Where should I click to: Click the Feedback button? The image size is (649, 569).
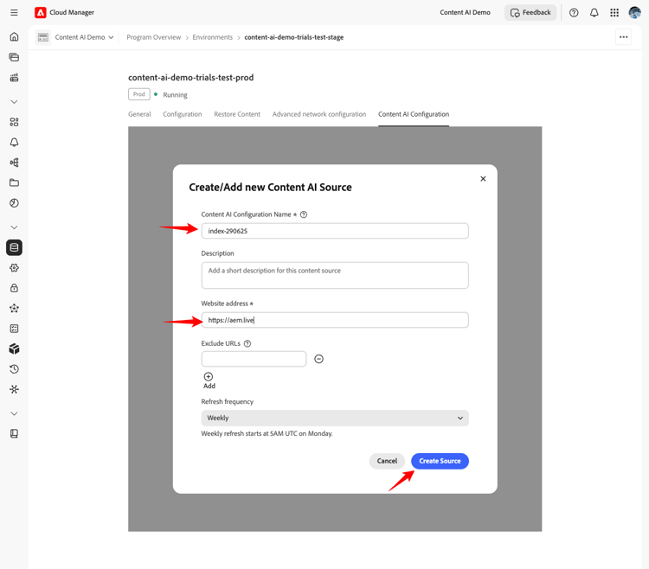tap(530, 13)
